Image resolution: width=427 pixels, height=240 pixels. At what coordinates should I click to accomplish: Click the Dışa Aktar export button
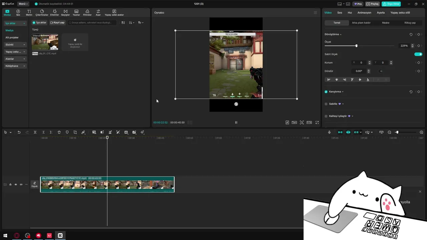(391, 4)
